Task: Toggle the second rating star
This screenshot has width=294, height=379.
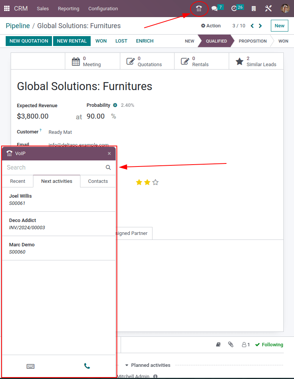Action: pos(147,182)
